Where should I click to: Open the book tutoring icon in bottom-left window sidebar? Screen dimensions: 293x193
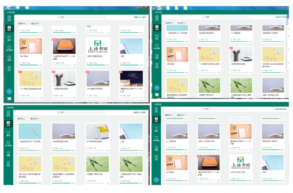8,133
